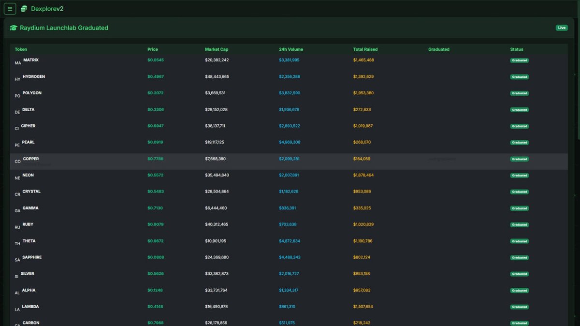Image resolution: width=580 pixels, height=326 pixels.
Task: Click CARBON total raised $218,242
Action: (x=362, y=323)
